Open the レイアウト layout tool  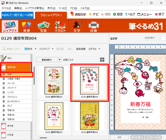pos(10,26)
